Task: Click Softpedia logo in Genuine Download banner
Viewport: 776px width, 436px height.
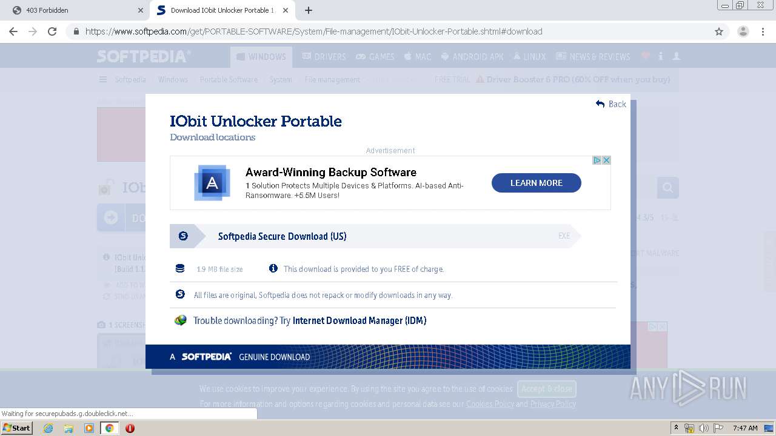Action: pyautogui.click(x=206, y=357)
